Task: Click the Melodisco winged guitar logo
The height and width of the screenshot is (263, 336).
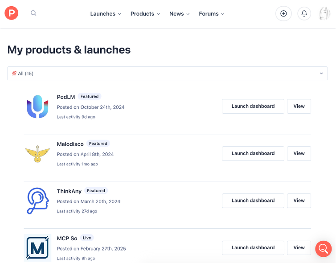Action: [37, 154]
